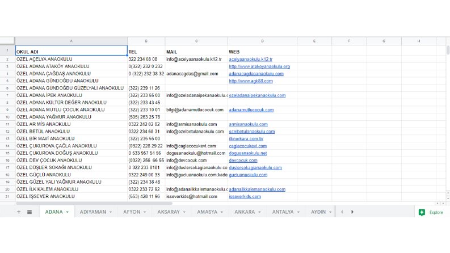Screen dimensions: 450x253
Task: Open ADIYAMAN tab dropdown arrow
Action: pos(111,212)
